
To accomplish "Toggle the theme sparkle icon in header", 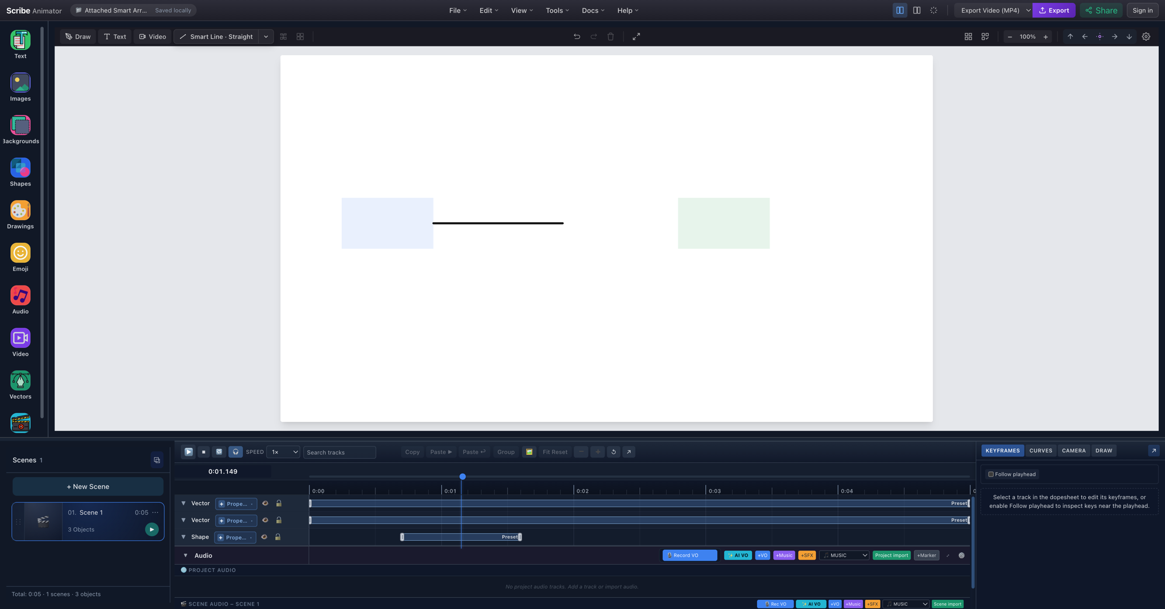I will (933, 10).
